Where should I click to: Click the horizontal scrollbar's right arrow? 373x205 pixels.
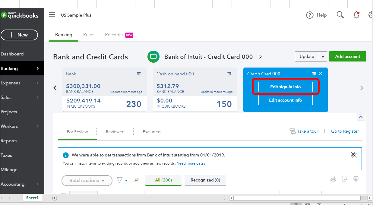[x=370, y=198]
